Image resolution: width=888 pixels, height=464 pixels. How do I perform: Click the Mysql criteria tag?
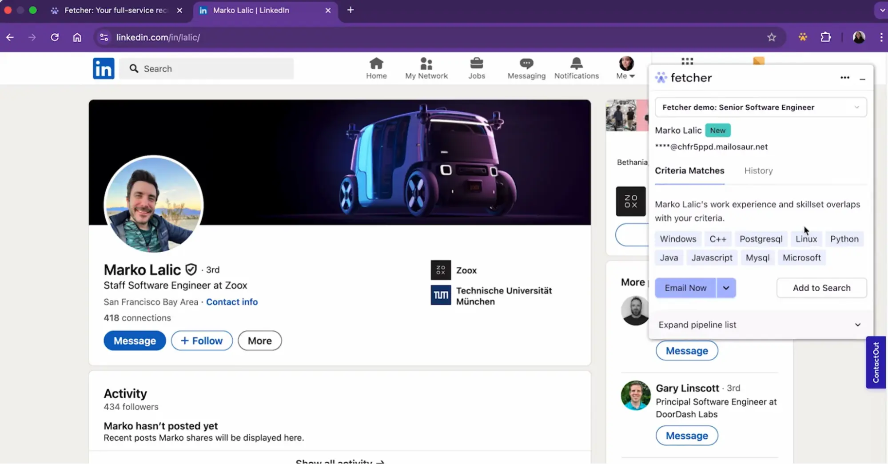[x=757, y=258]
